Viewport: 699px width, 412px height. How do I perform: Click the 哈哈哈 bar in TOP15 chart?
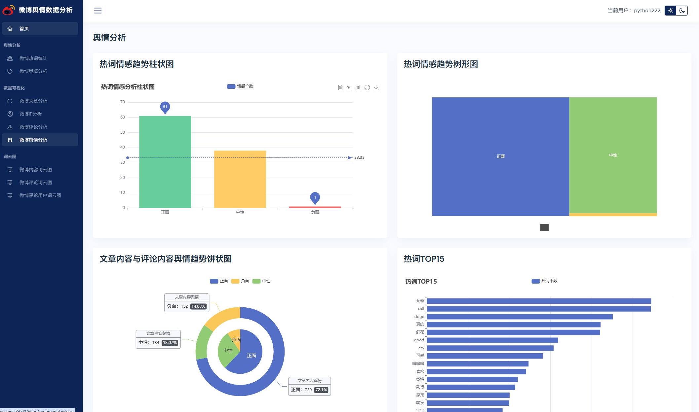[478, 364]
